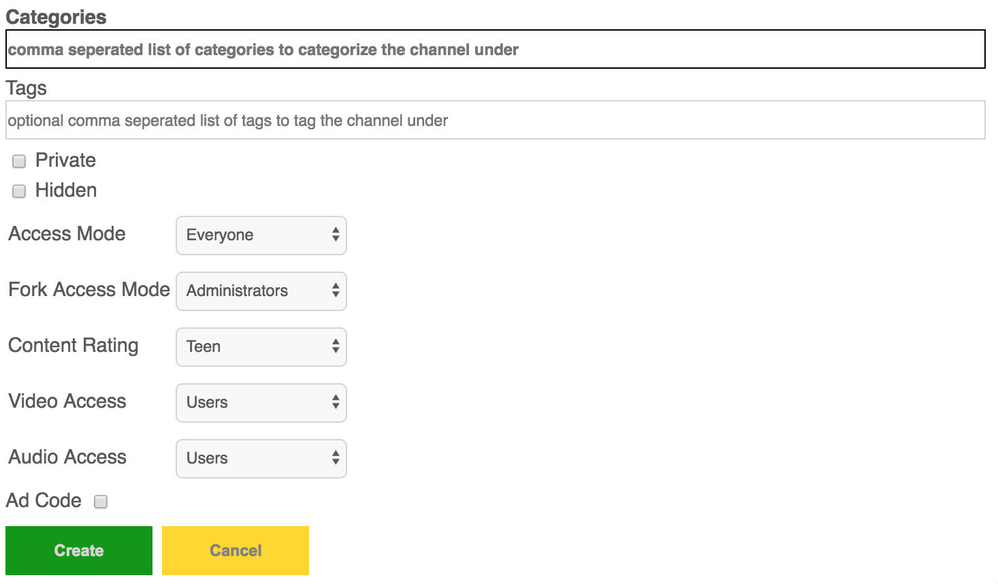Enable the Private checkbox
This screenshot has width=998, height=584.
click(19, 161)
